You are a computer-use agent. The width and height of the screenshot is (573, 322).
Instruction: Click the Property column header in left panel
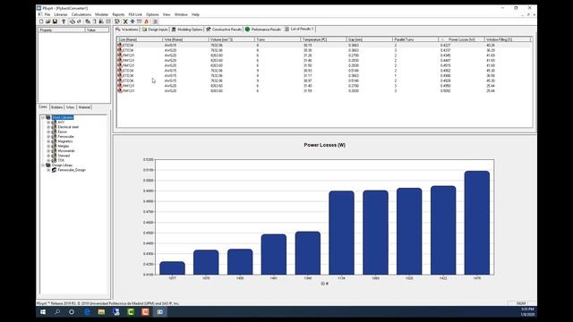click(62, 30)
